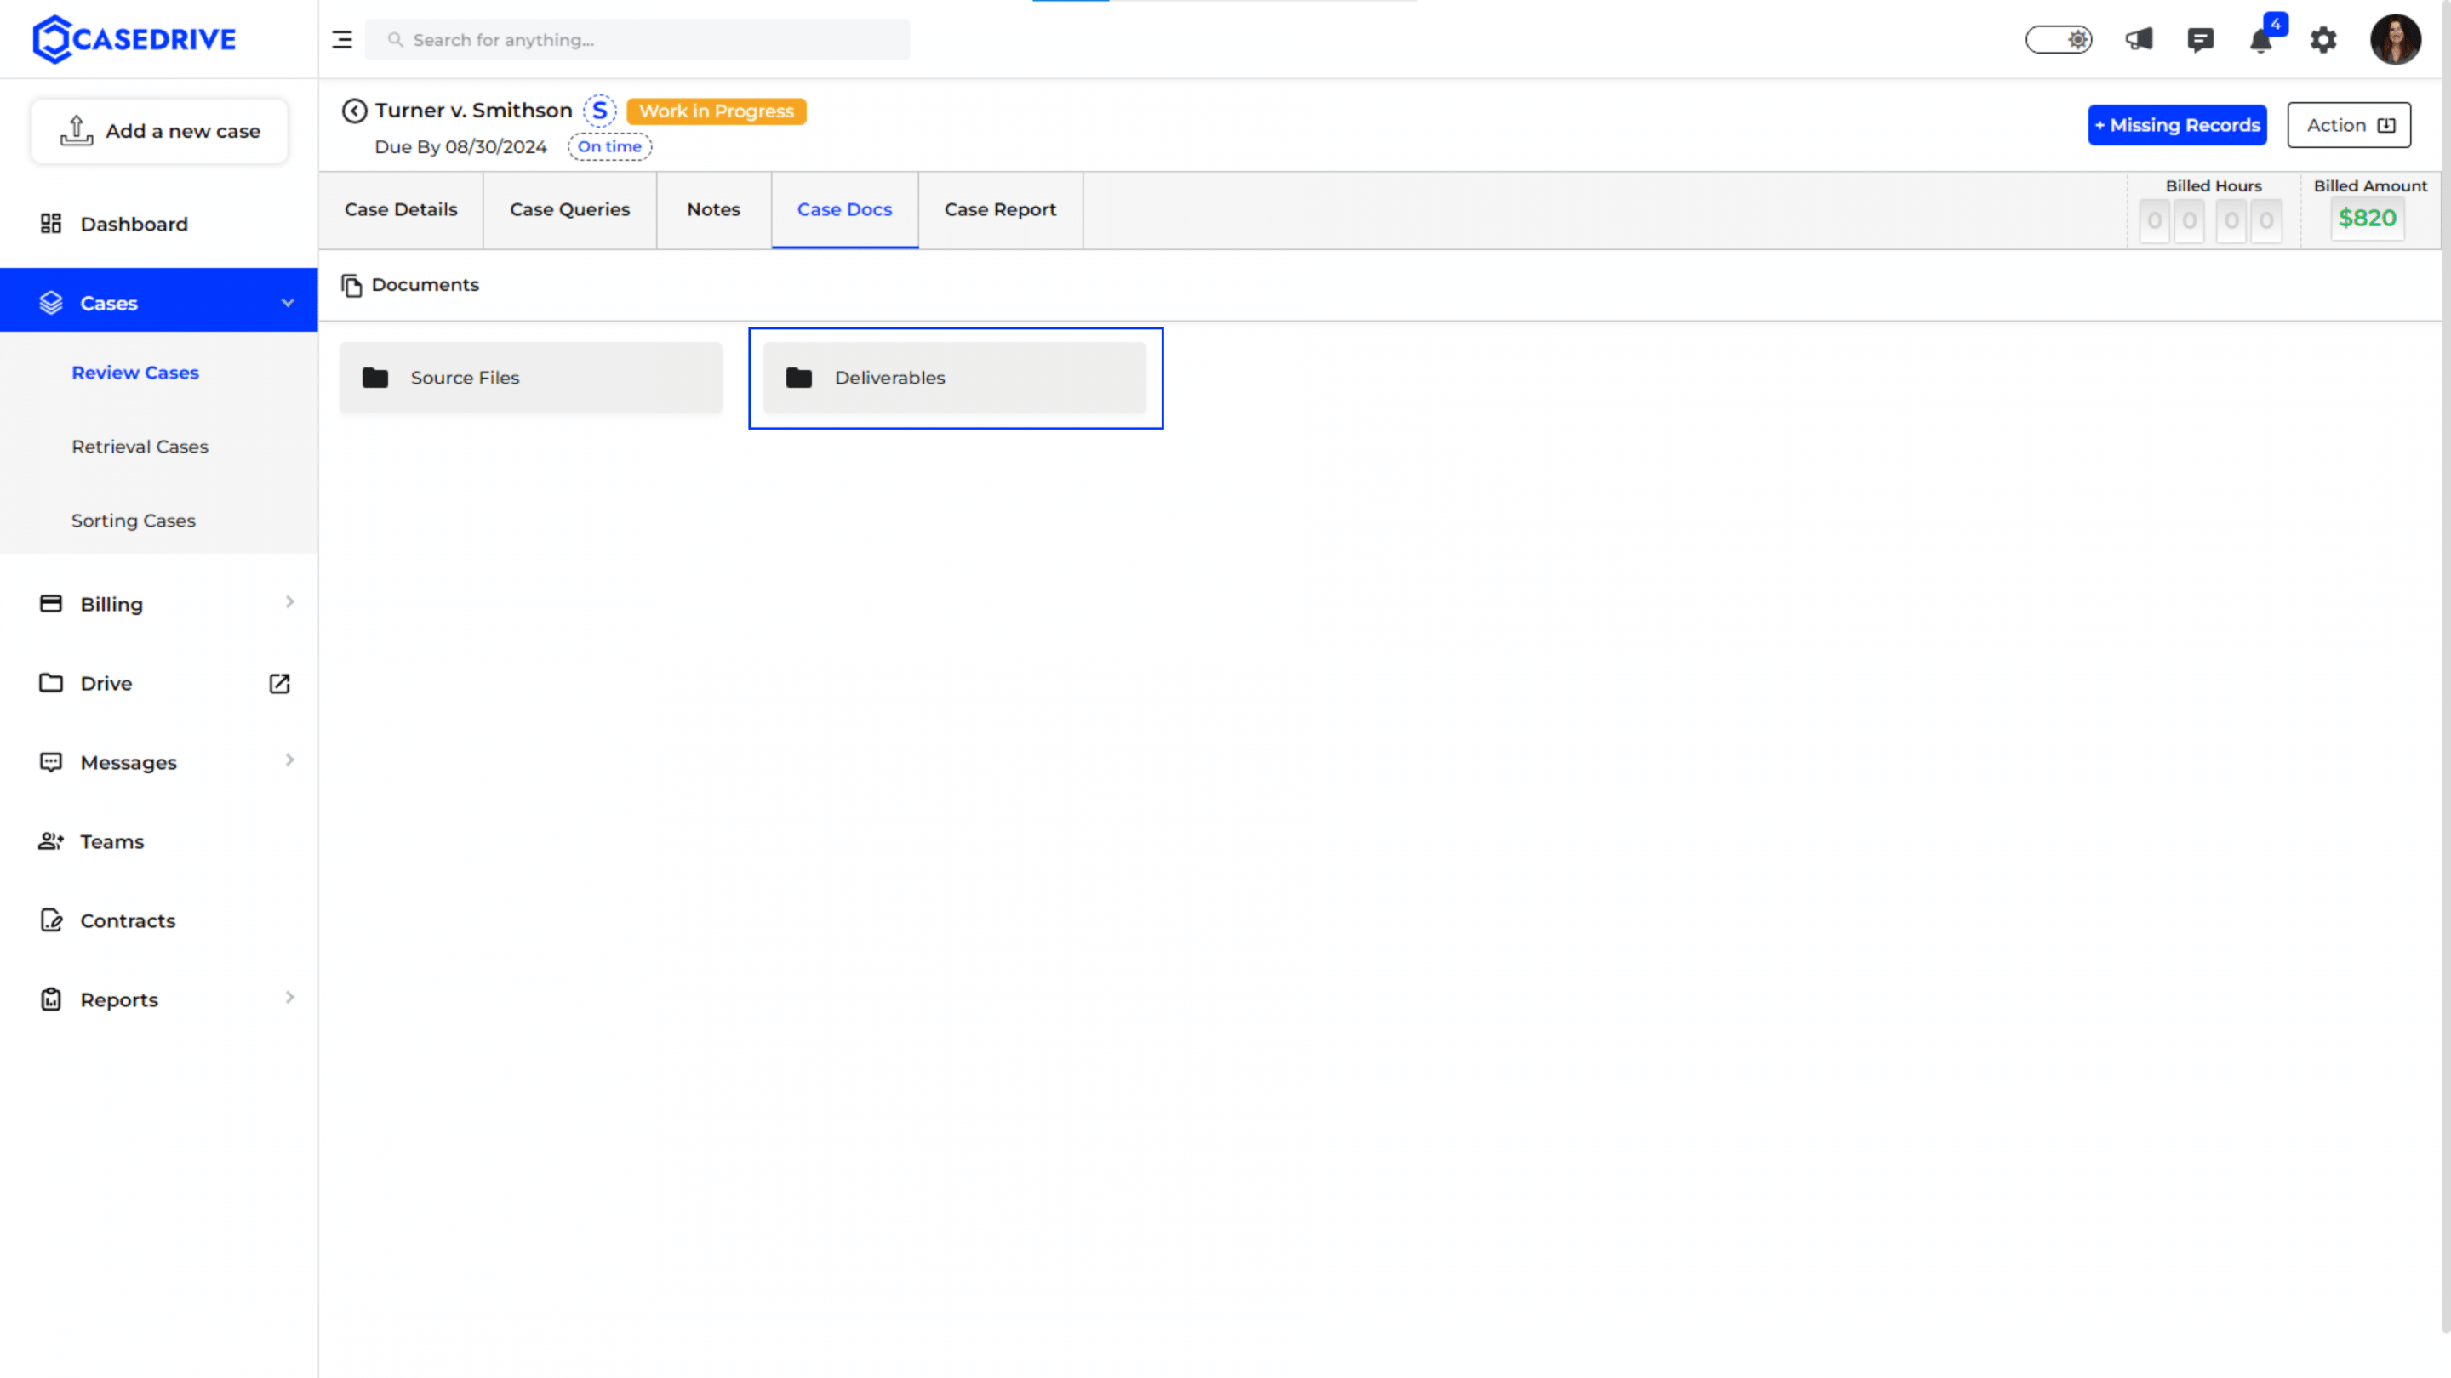The height and width of the screenshot is (1378, 2451).
Task: Click the Contracts document icon
Action: tap(50, 920)
